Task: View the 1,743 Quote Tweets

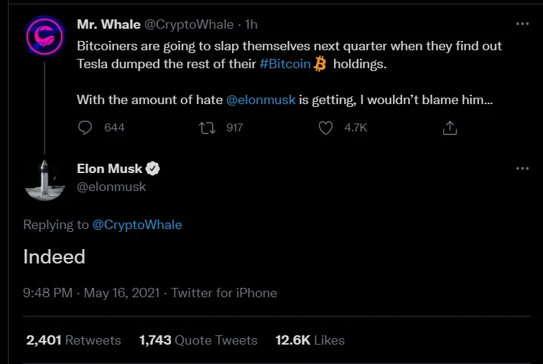Action: pos(198,340)
